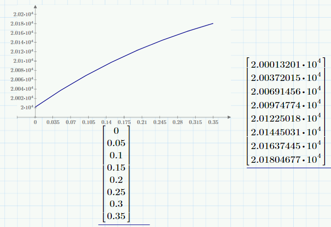Select the 0.25 entry in x-vector

(116, 192)
